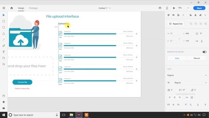Align selection to the left
Image resolution: width=209 pixels, height=118 pixels.
(191, 15)
